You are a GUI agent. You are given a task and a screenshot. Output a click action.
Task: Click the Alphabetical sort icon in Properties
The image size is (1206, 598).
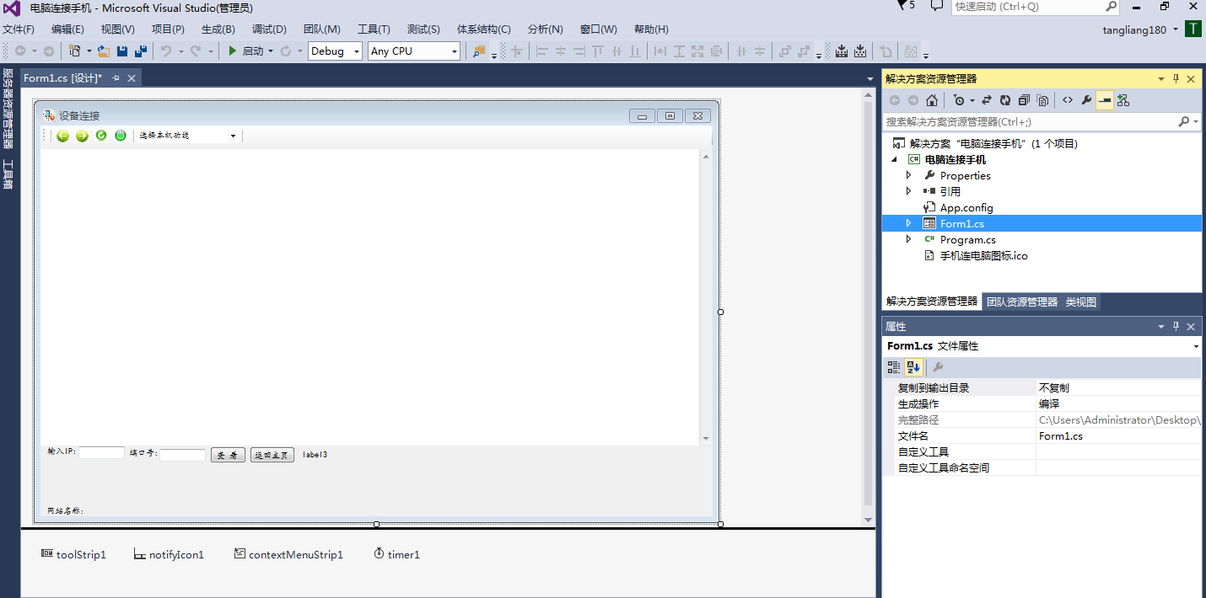click(913, 367)
